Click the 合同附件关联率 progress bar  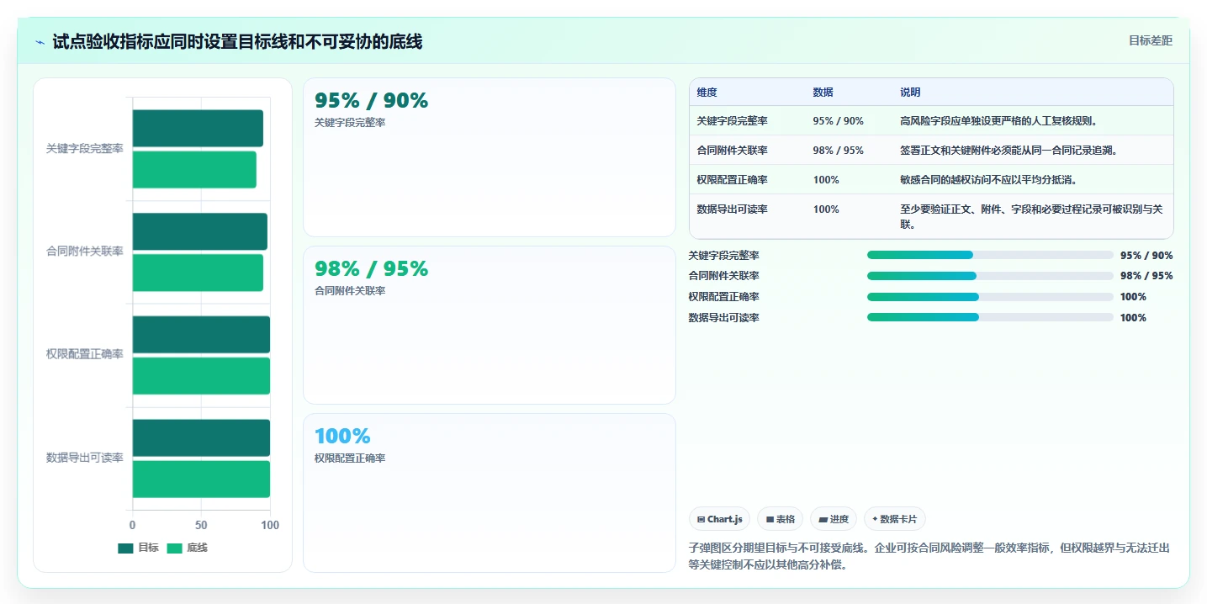[990, 276]
